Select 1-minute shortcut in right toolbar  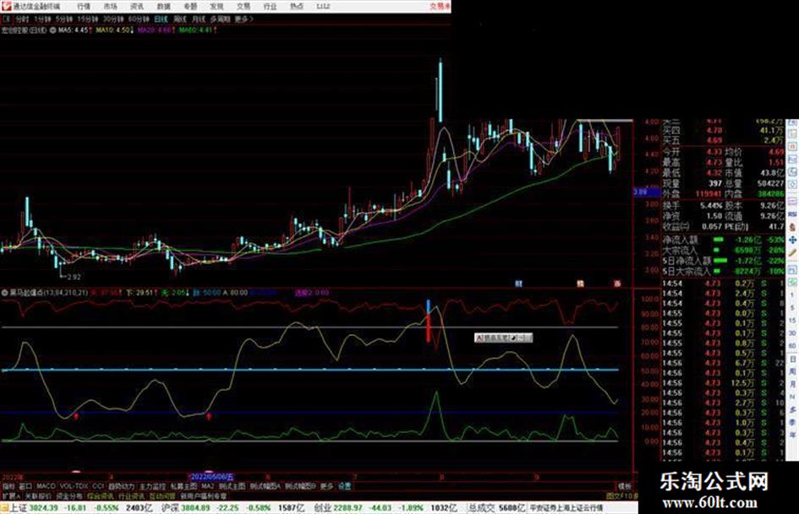pyautogui.click(x=792, y=295)
